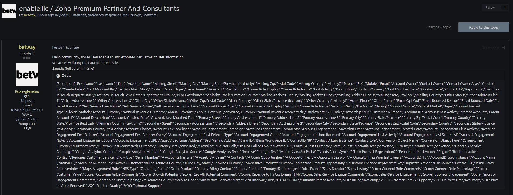Open the [Spam] mailings, databases forum link
513x195 pixels.
108,15
